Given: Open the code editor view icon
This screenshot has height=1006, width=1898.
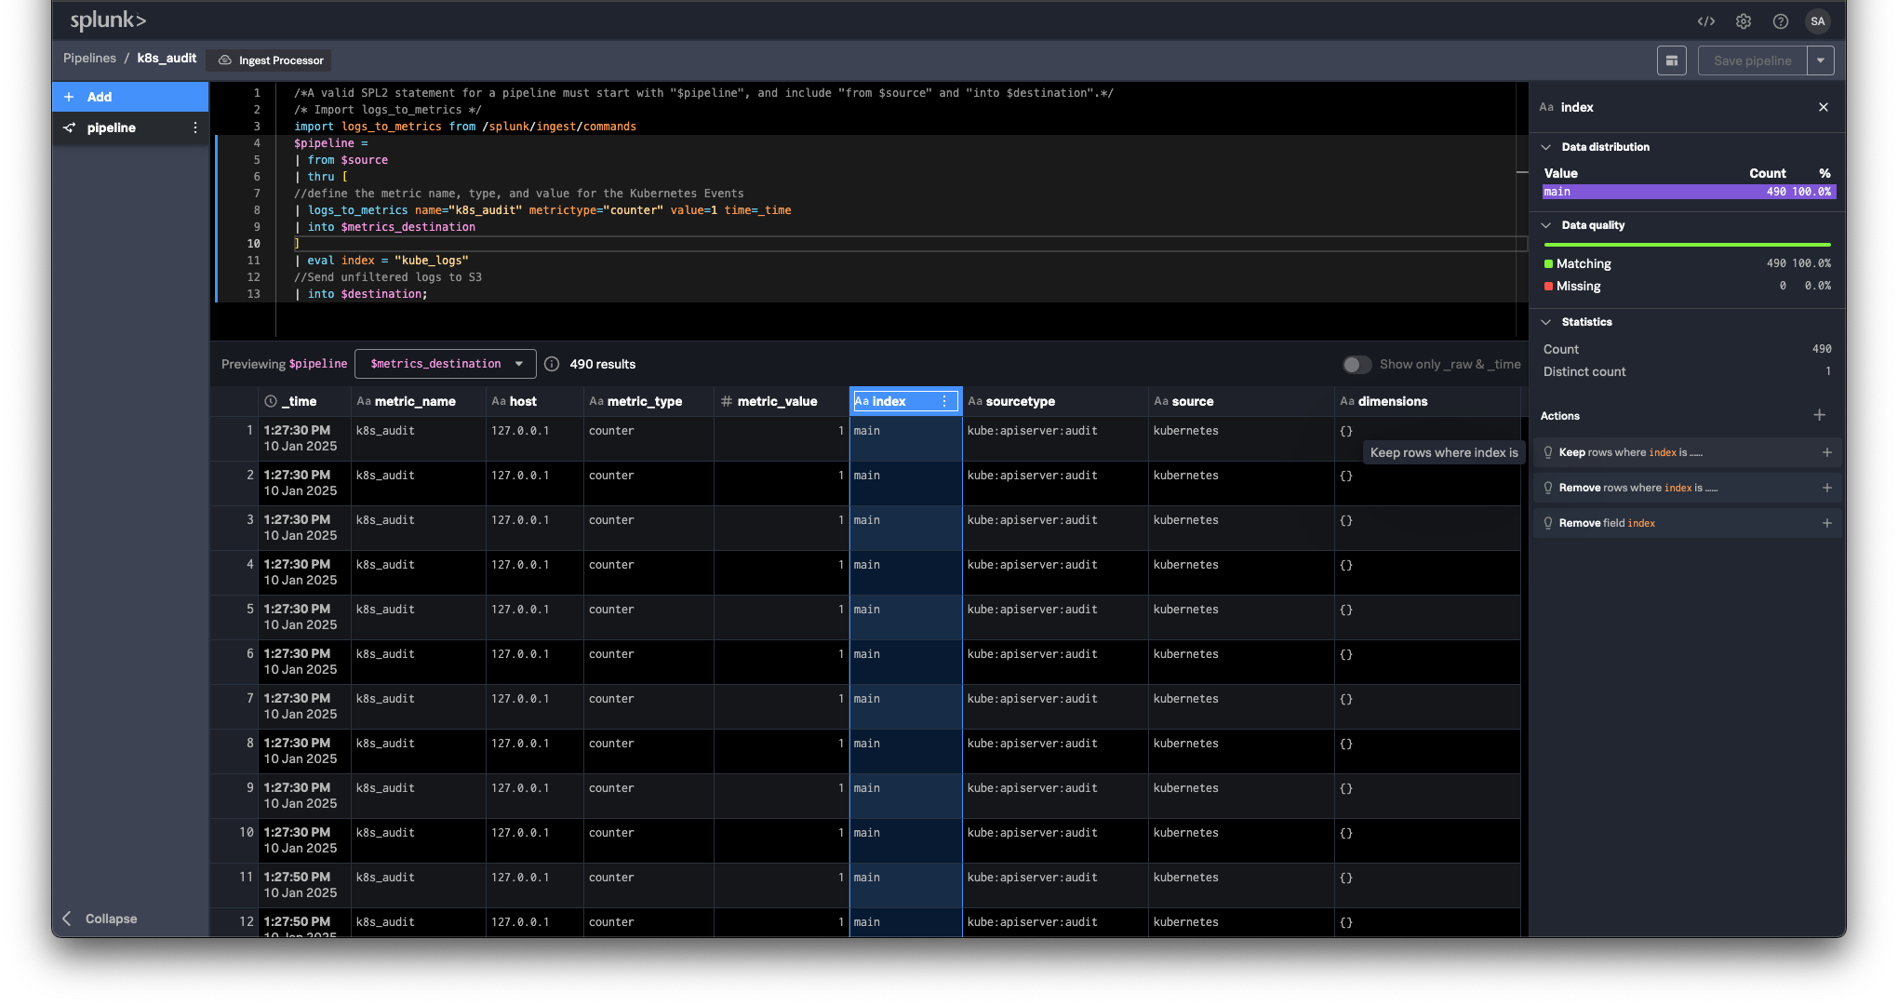Looking at the screenshot, I should (x=1706, y=20).
